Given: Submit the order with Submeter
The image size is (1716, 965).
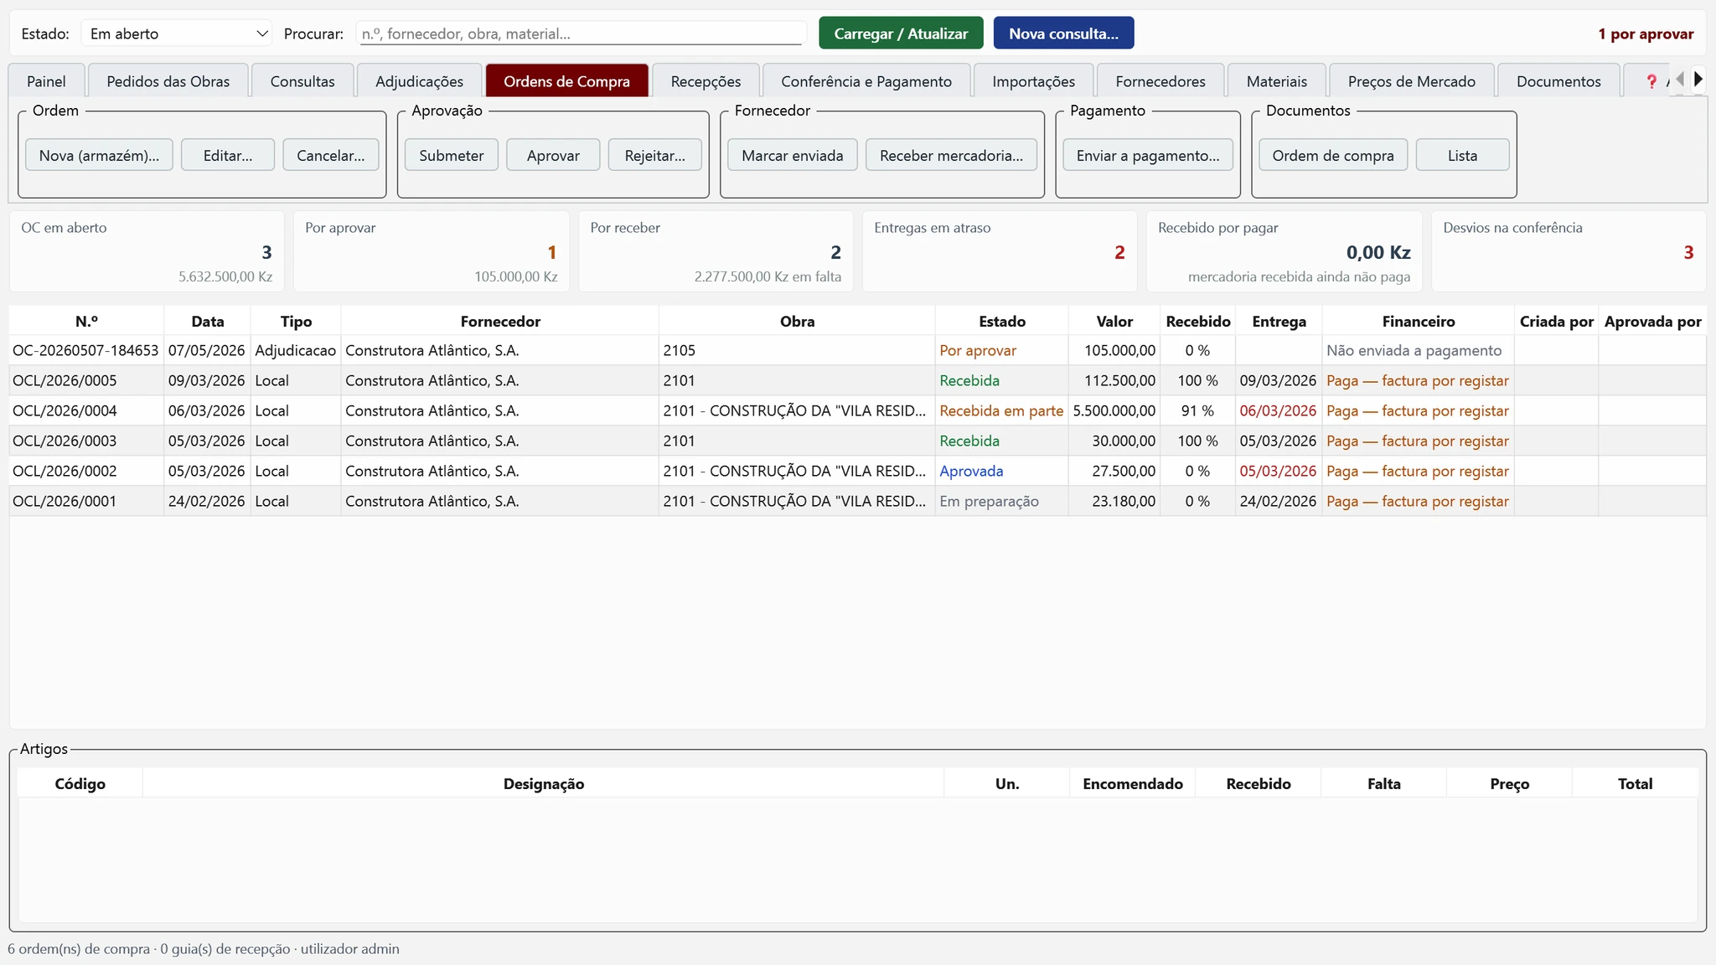Looking at the screenshot, I should pyautogui.click(x=452, y=155).
